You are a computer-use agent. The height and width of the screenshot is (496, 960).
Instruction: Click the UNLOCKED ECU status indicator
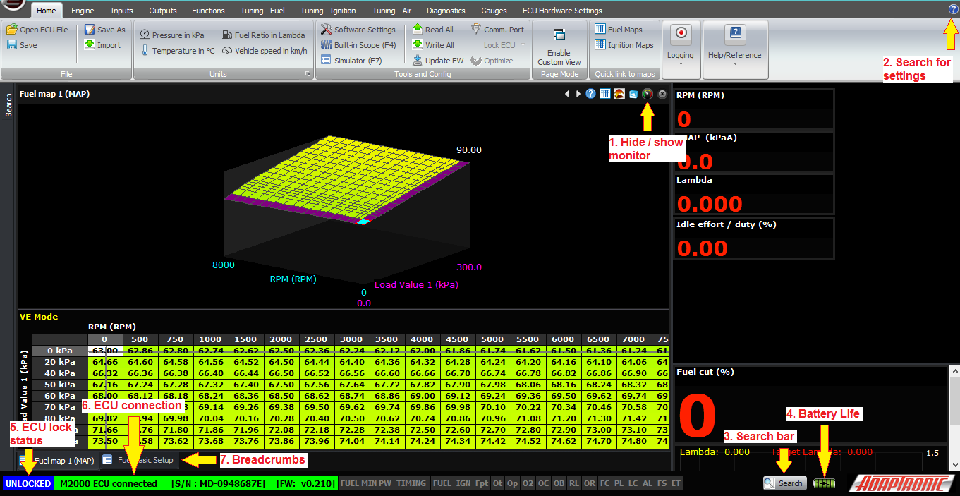(28, 483)
